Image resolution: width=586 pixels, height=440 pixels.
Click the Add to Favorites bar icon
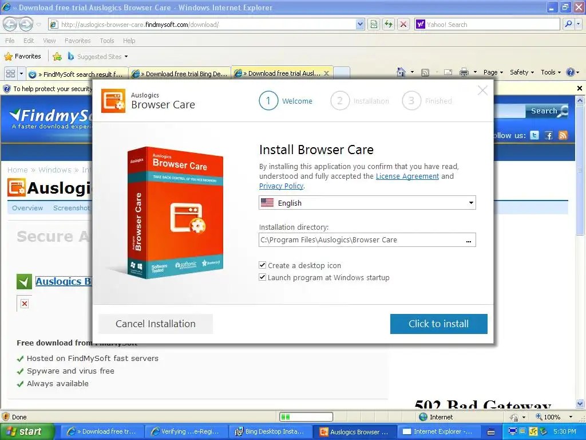coord(57,57)
